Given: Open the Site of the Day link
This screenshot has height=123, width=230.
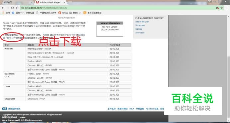Looking at the screenshot, I should (x=142, y=21).
